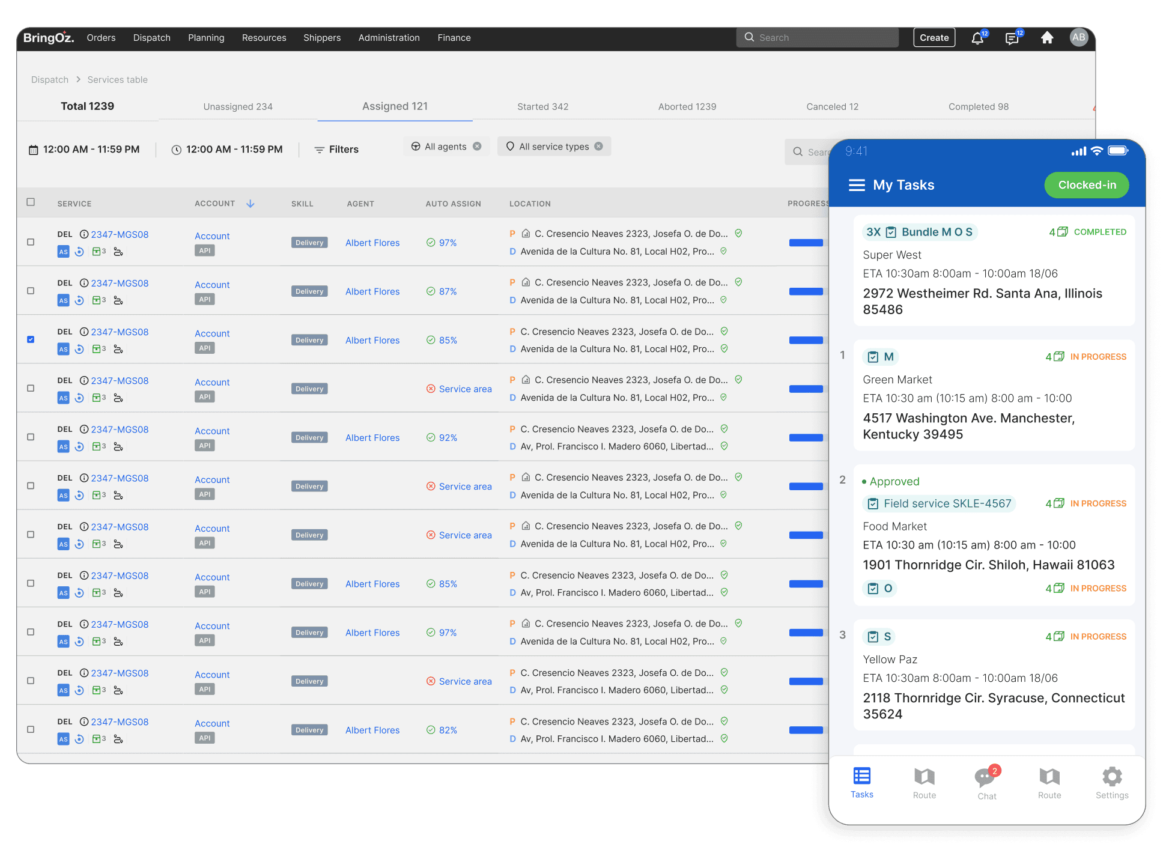1175x847 pixels.
Task: Open Tasks tab in phone bottom bar
Action: point(862,783)
